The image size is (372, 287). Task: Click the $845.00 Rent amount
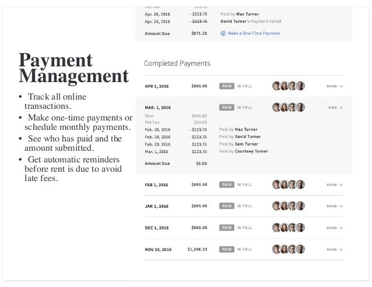click(x=199, y=116)
